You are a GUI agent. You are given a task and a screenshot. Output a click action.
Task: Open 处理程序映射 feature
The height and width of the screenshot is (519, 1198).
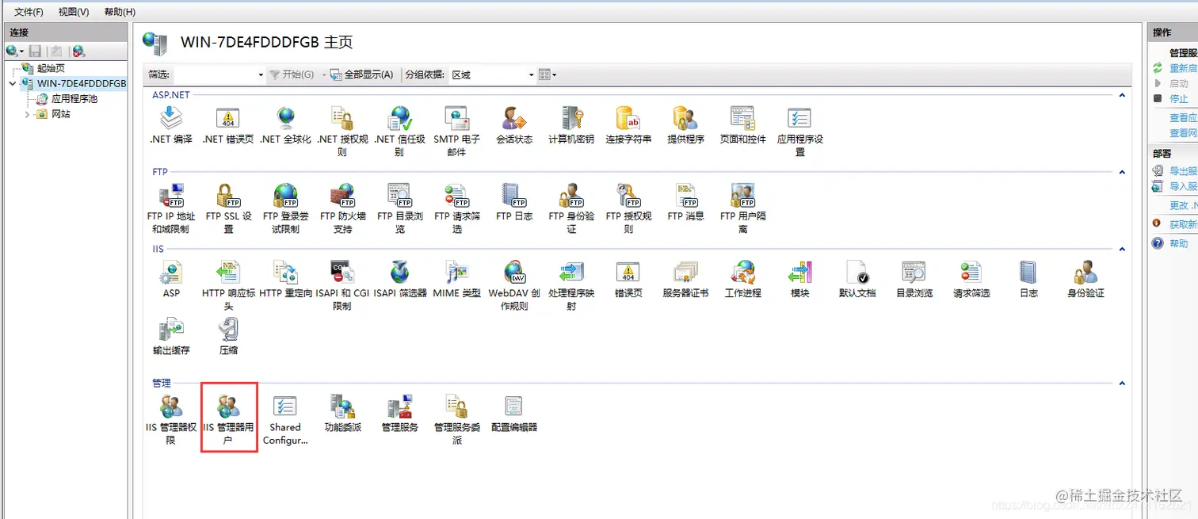(x=571, y=285)
